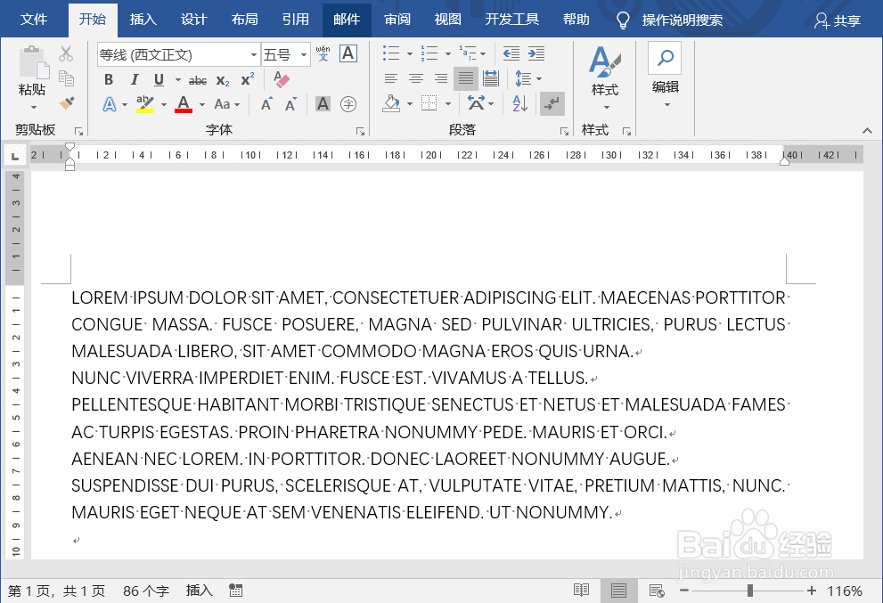The width and height of the screenshot is (883, 603).
Task: Switch to Web Layout view
Action: 657,590
